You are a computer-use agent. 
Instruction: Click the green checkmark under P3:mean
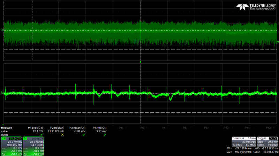pyautogui.click(x=84, y=134)
